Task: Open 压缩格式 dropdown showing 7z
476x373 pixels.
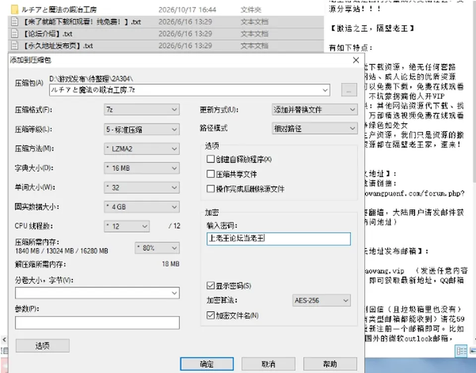Action: (142, 110)
